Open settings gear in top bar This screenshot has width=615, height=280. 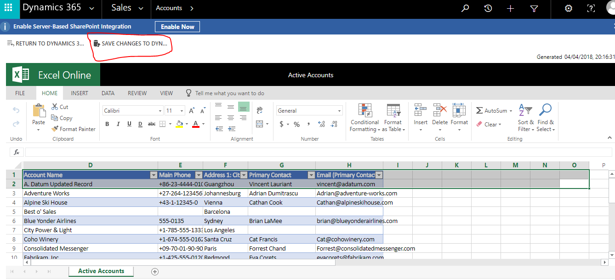pyautogui.click(x=569, y=8)
